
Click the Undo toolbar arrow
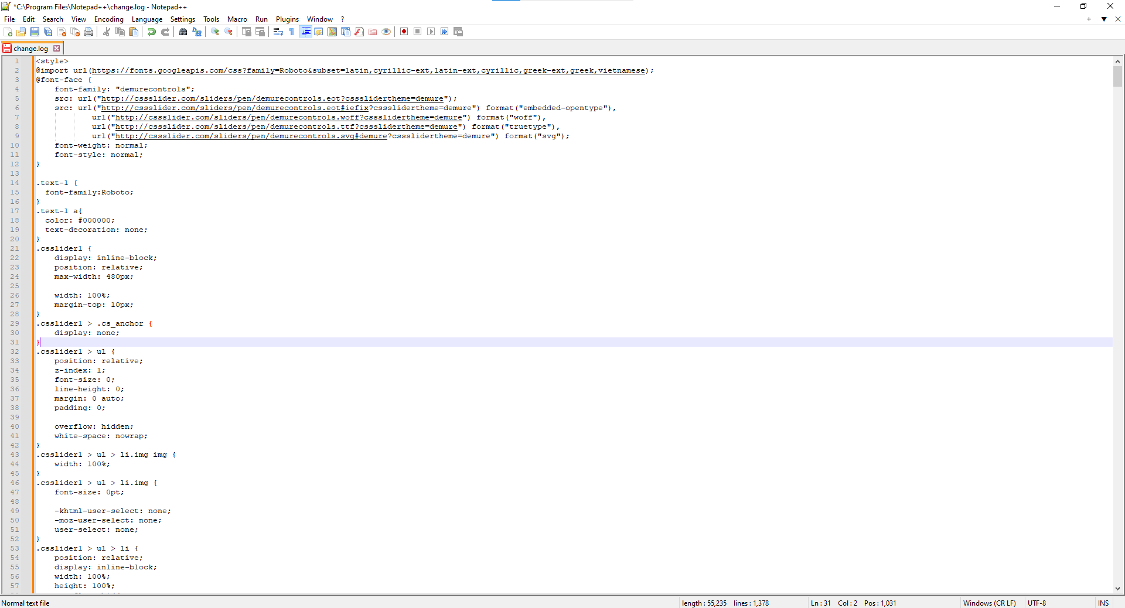click(x=152, y=32)
